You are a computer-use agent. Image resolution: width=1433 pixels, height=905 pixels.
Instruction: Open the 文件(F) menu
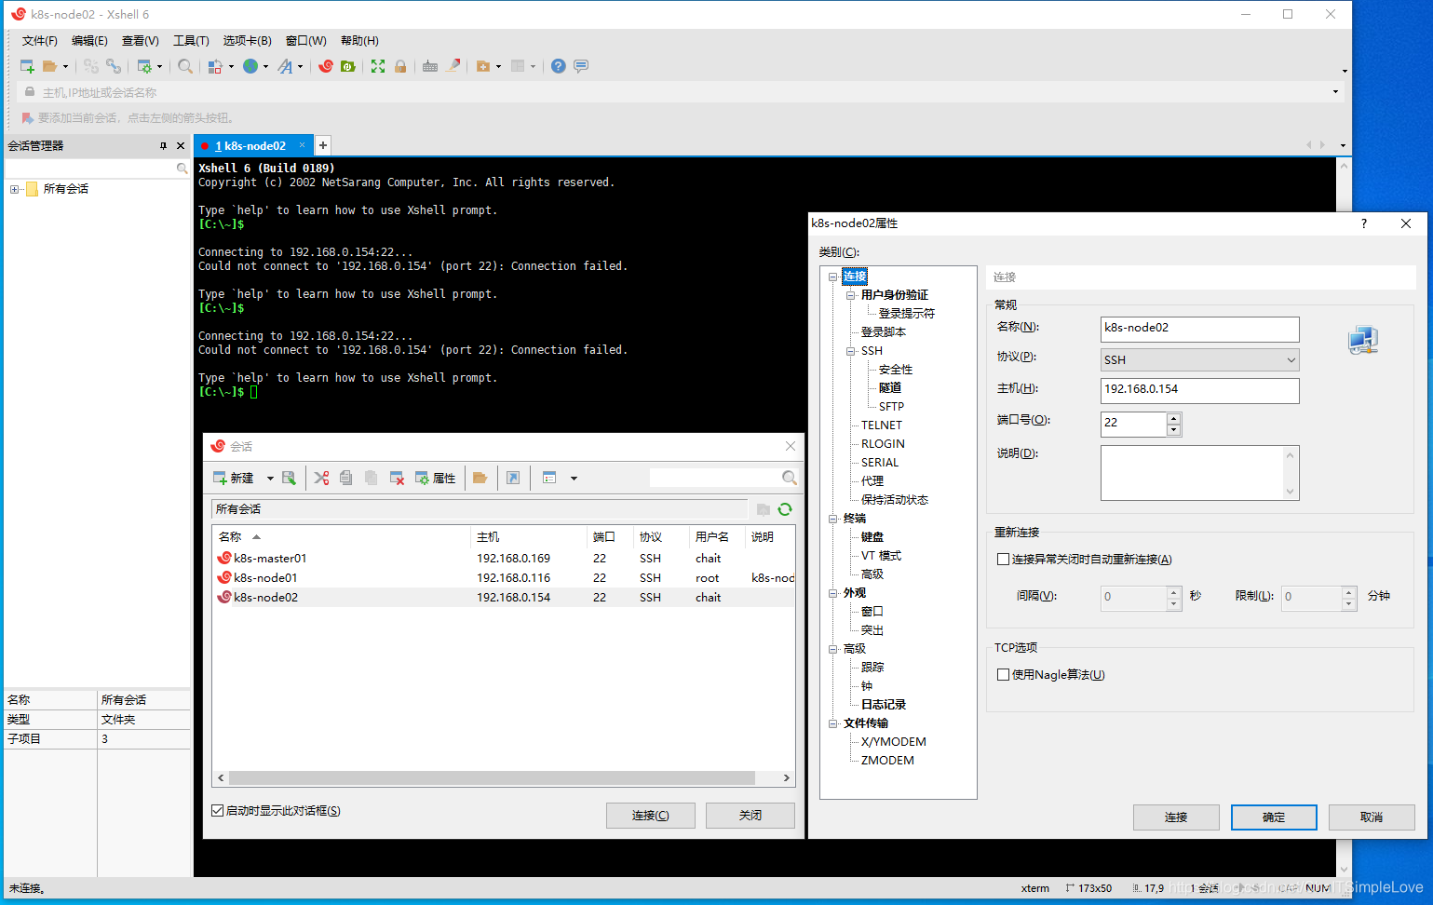38,40
